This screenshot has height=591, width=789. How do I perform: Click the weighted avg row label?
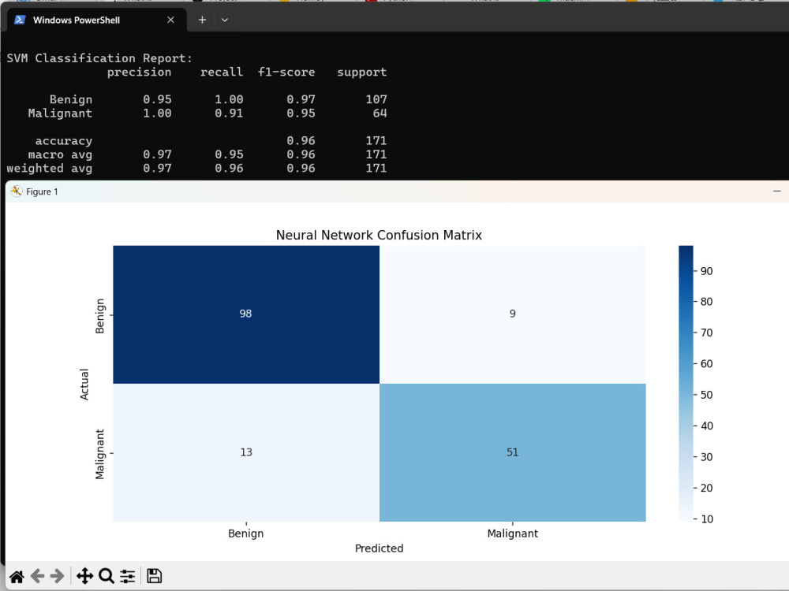coord(49,169)
